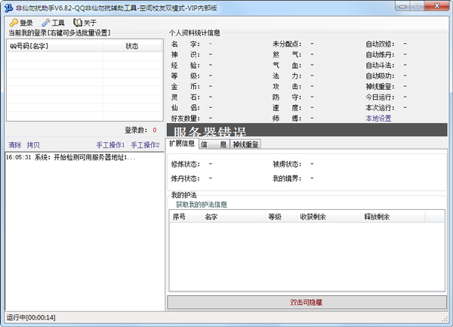The width and height of the screenshot is (453, 327).
Task: Click the 服务器错误 banner
Action: pyautogui.click(x=307, y=130)
